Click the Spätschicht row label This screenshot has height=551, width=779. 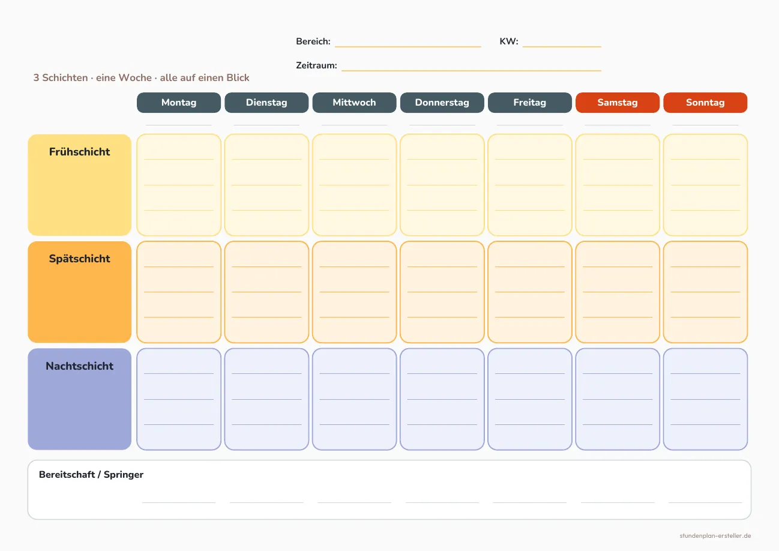tap(79, 292)
